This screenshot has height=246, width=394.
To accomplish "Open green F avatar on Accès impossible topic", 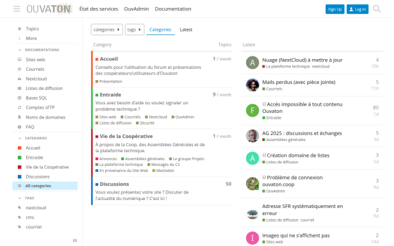I will [252, 110].
